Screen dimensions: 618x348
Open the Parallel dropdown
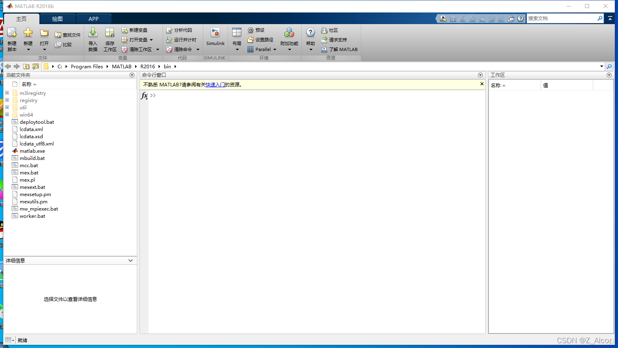point(275,49)
